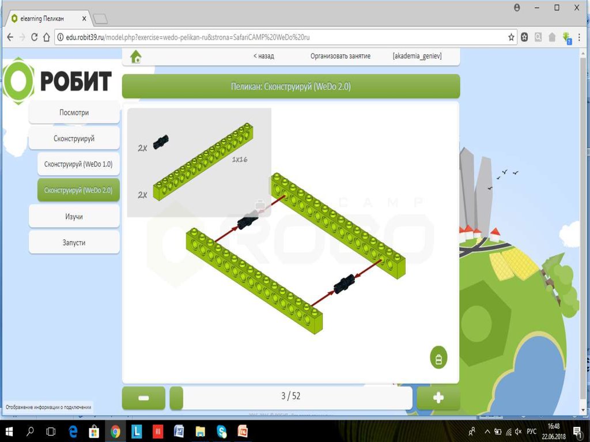590x442 pixels.
Task: Select Сконструируй (WeDo 2.0) submenu
Action: [x=78, y=190]
